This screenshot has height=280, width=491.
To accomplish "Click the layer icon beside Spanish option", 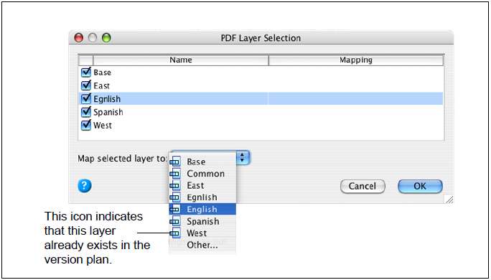I will point(175,221).
